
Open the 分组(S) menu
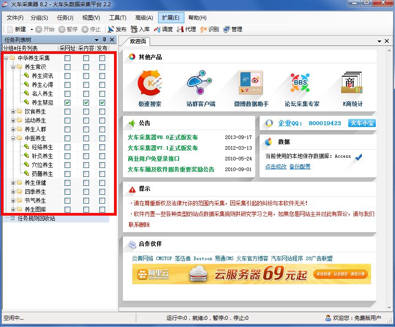pos(39,18)
